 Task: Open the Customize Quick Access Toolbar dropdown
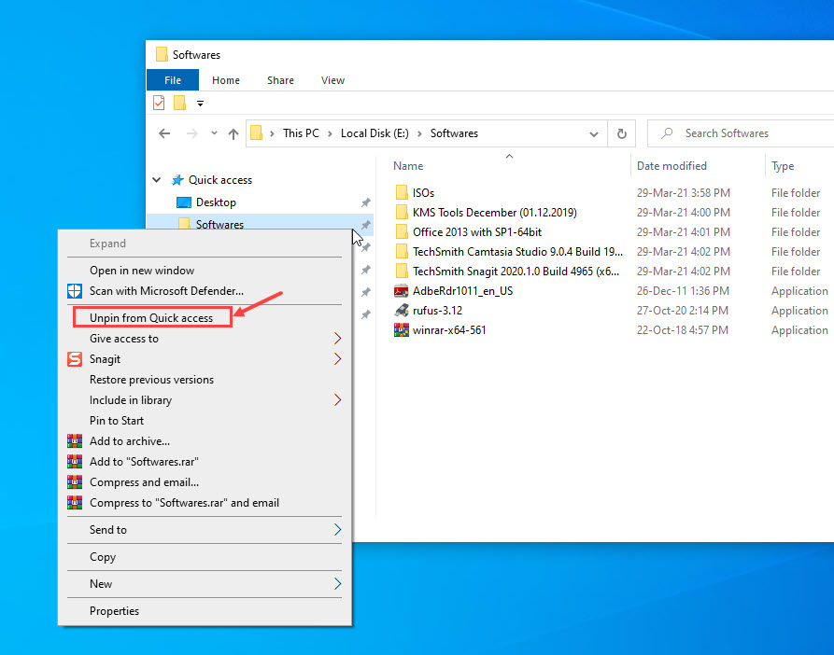[200, 104]
